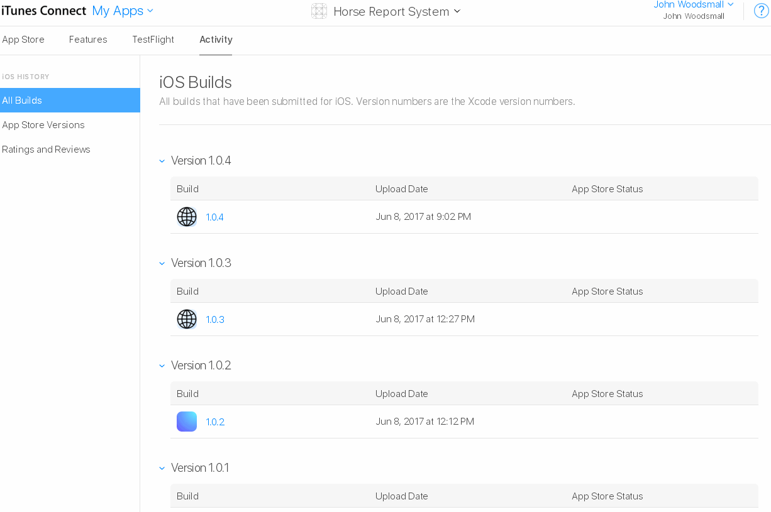Click Upload Date header under Version 1.0.3
Viewport: 771px width, 512px height.
pyautogui.click(x=402, y=291)
